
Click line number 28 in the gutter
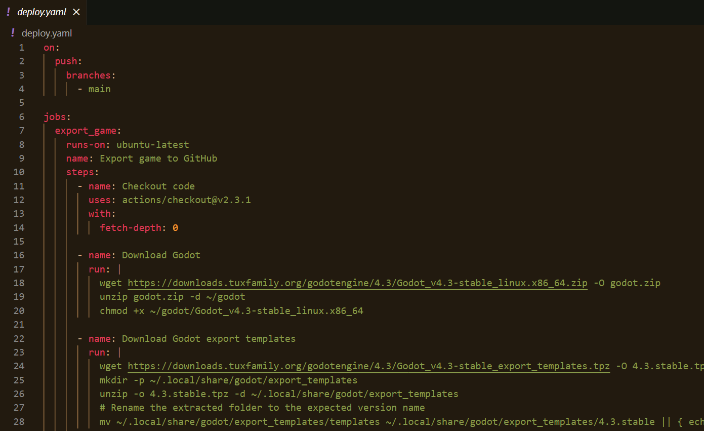coord(19,421)
